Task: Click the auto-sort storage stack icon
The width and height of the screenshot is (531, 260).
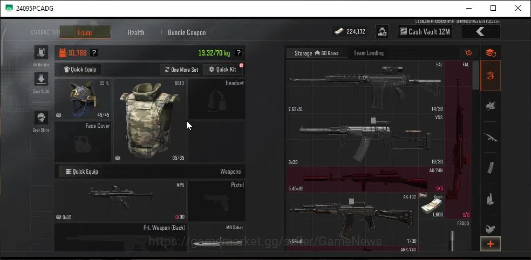Action: point(491,53)
